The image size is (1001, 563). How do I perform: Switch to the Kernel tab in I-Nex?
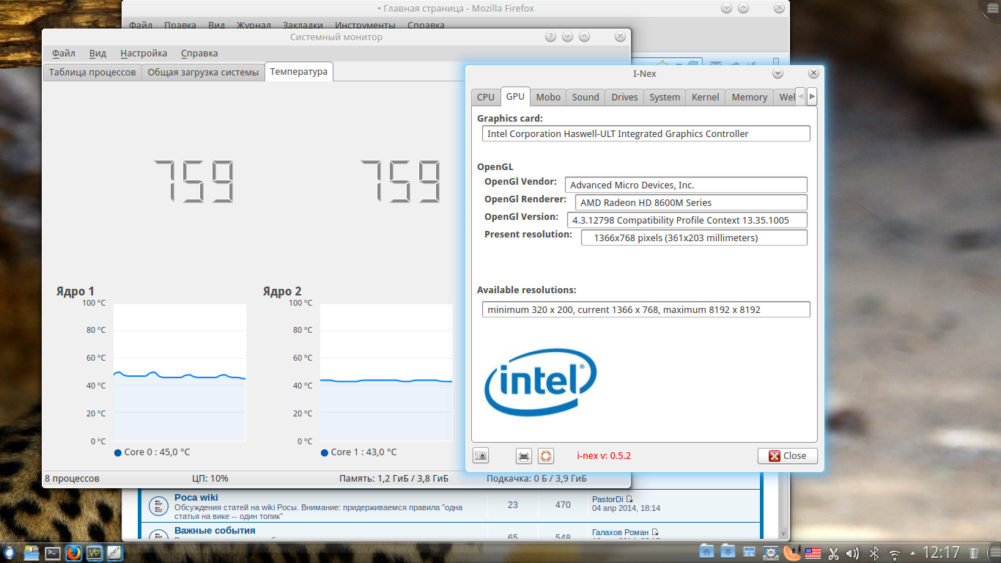click(706, 97)
